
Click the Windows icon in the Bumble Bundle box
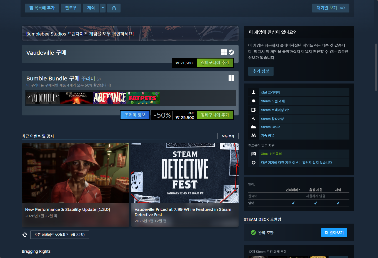point(231,78)
